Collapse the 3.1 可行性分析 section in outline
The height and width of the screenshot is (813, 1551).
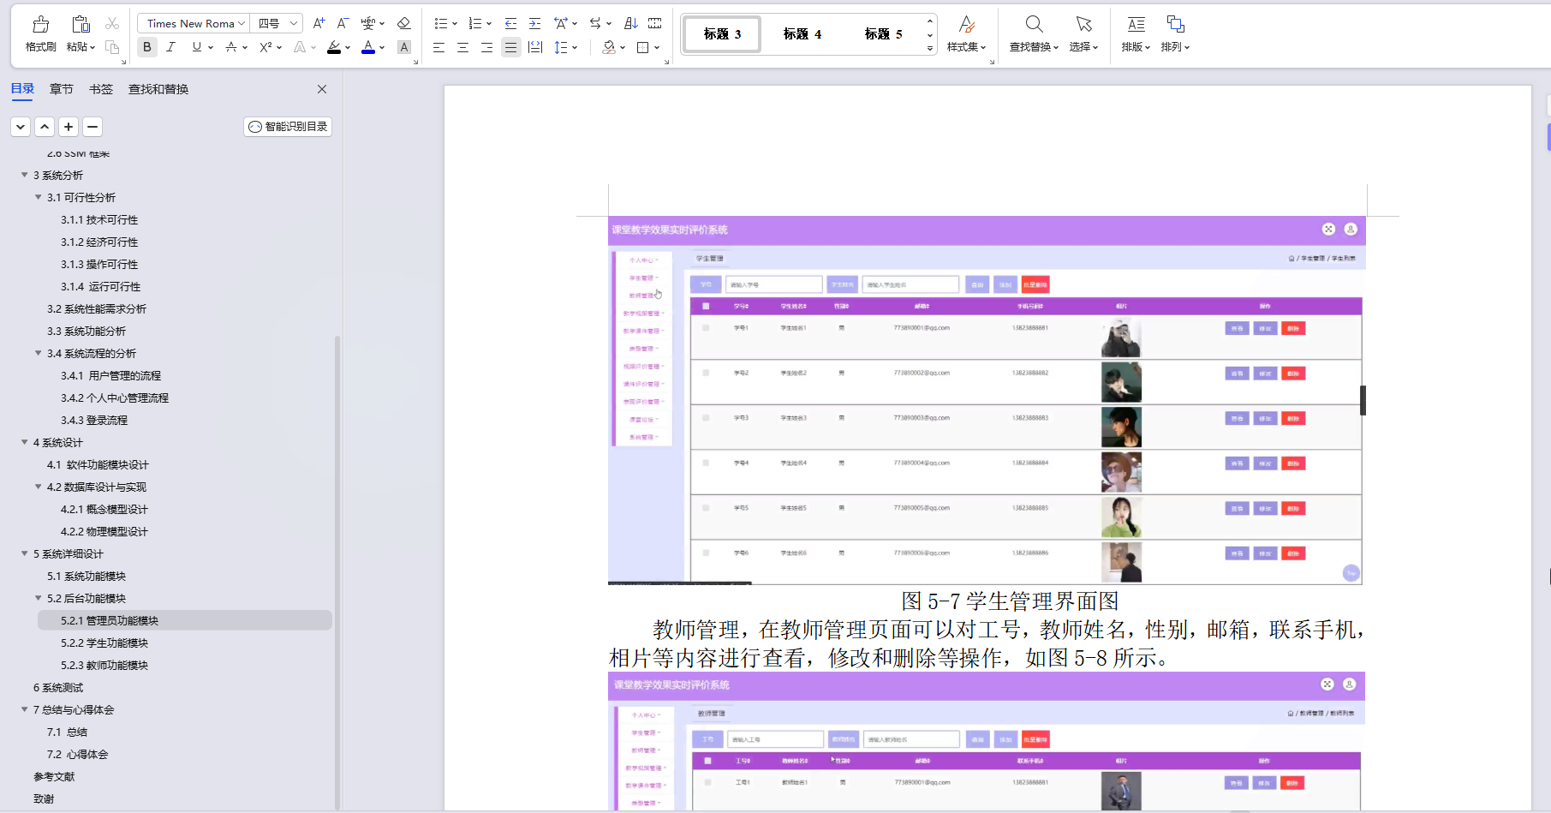38,197
